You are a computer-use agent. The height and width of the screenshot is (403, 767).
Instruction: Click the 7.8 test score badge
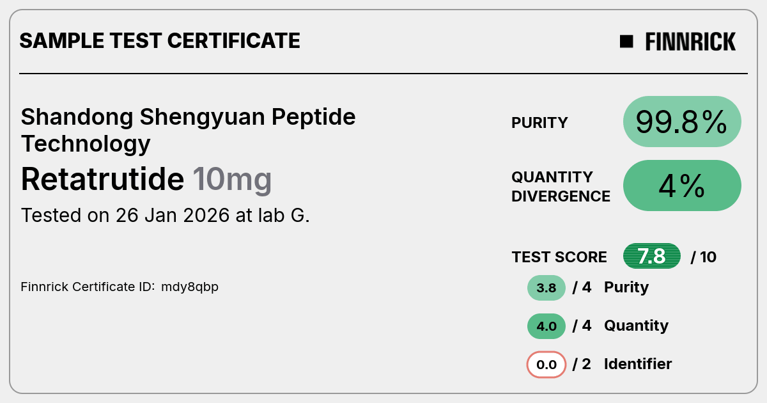(652, 257)
